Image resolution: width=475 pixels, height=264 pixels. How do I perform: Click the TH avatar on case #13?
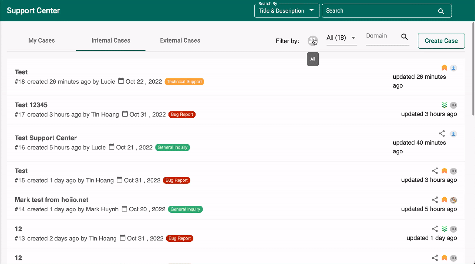pyautogui.click(x=453, y=229)
